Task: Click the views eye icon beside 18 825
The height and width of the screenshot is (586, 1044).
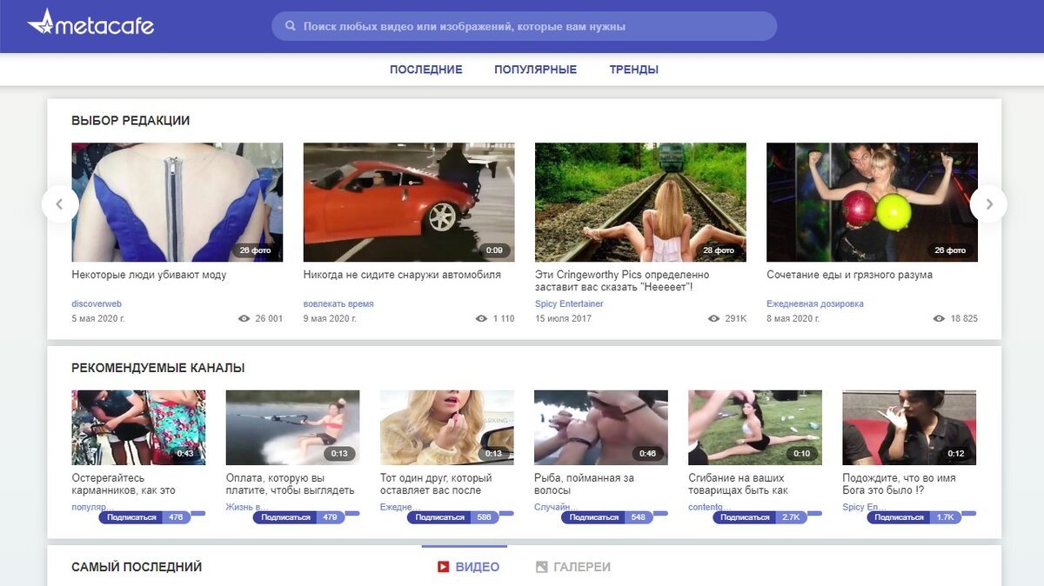Action: pos(939,319)
